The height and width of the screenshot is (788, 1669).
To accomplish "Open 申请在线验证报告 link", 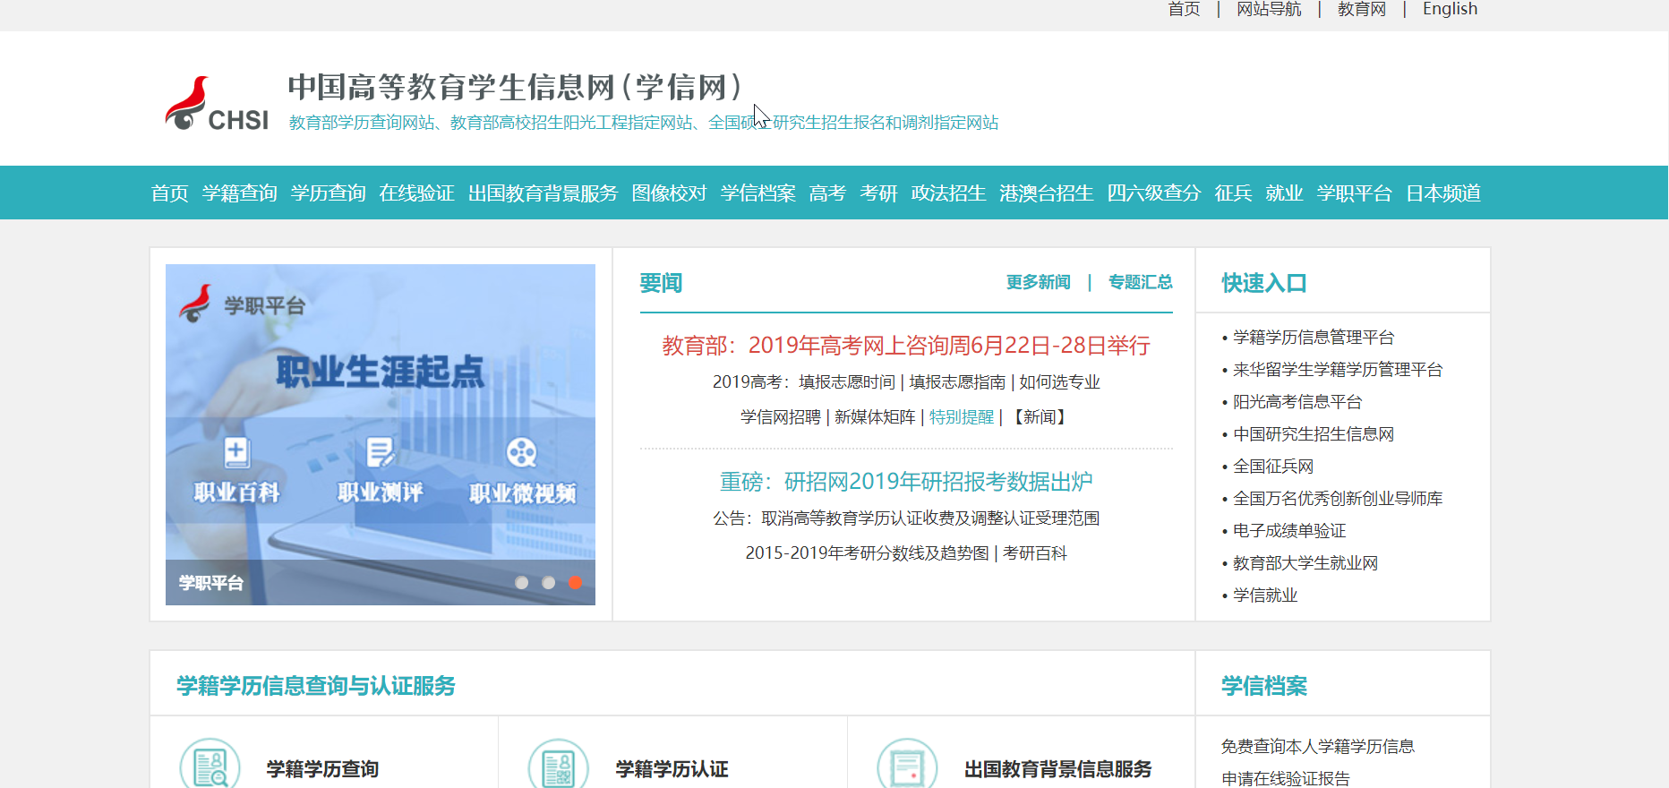I will pos(1286,778).
